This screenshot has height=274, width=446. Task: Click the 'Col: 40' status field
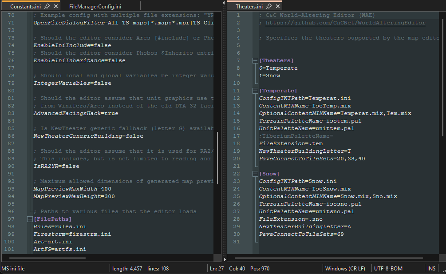click(237, 269)
